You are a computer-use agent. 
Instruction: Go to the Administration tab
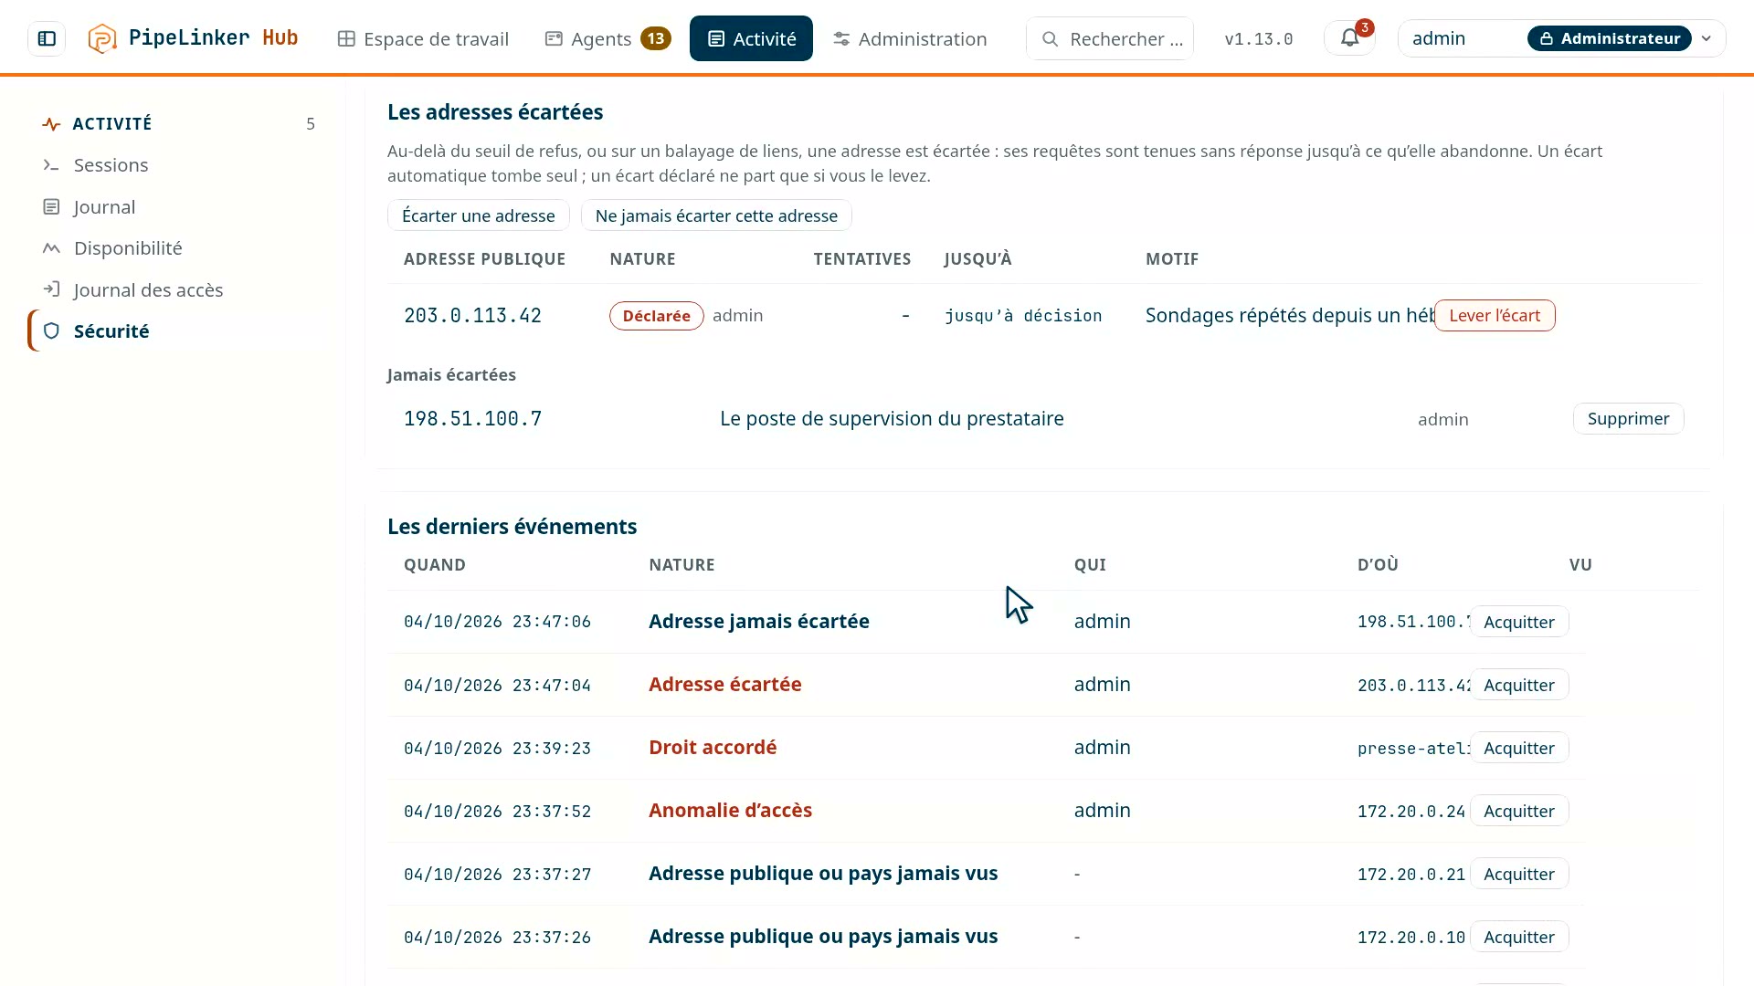[x=910, y=38]
